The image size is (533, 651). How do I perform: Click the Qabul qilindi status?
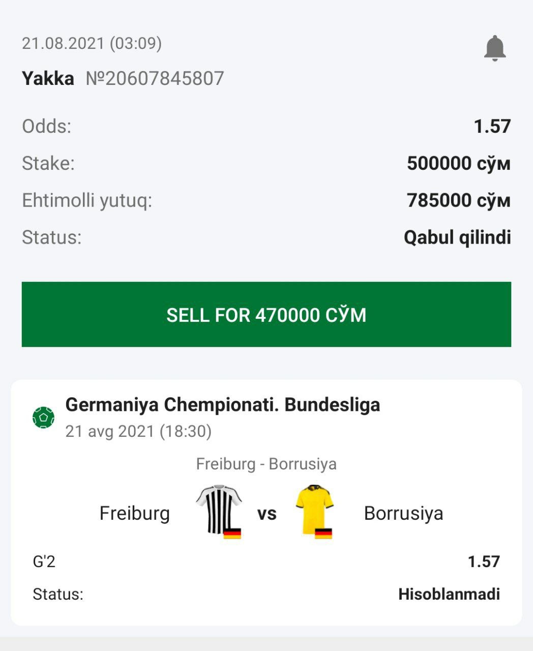(457, 238)
